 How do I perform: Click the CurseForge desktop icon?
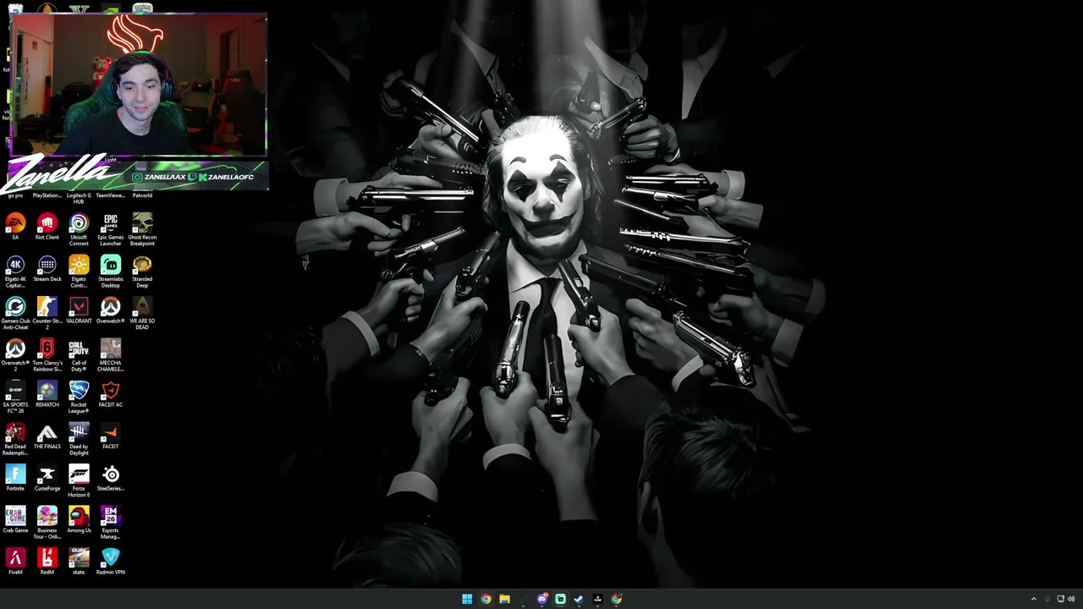click(x=47, y=478)
